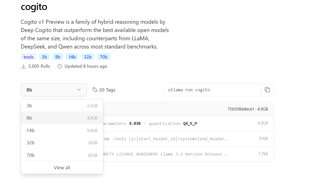Click the 32b size badge under description
The height and width of the screenshot is (178, 335).
click(88, 57)
